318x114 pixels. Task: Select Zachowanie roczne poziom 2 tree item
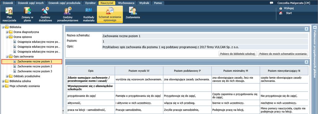(x=35, y=66)
